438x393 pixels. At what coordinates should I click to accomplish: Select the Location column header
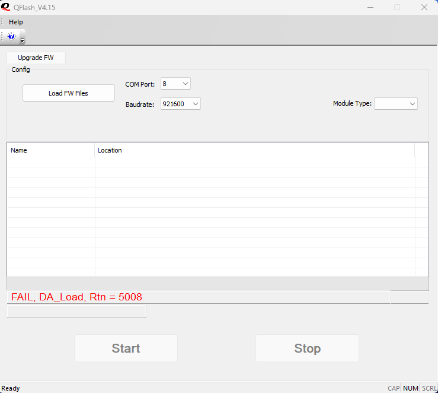254,150
